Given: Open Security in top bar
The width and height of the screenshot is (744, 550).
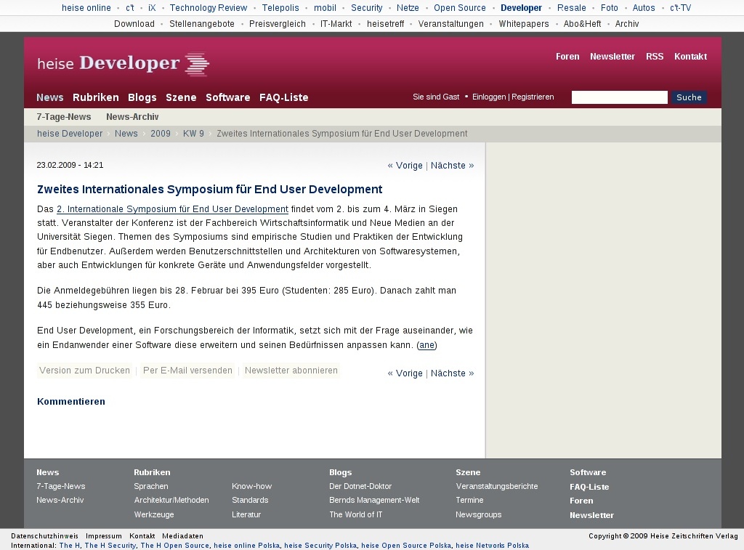Looking at the screenshot, I should point(366,8).
